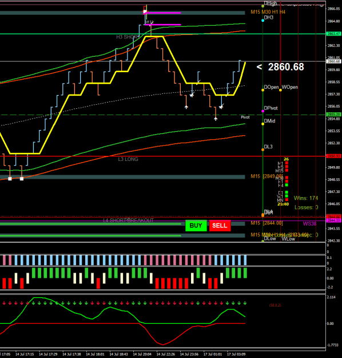Click the red SELL button
342x358 pixels.
point(220,226)
